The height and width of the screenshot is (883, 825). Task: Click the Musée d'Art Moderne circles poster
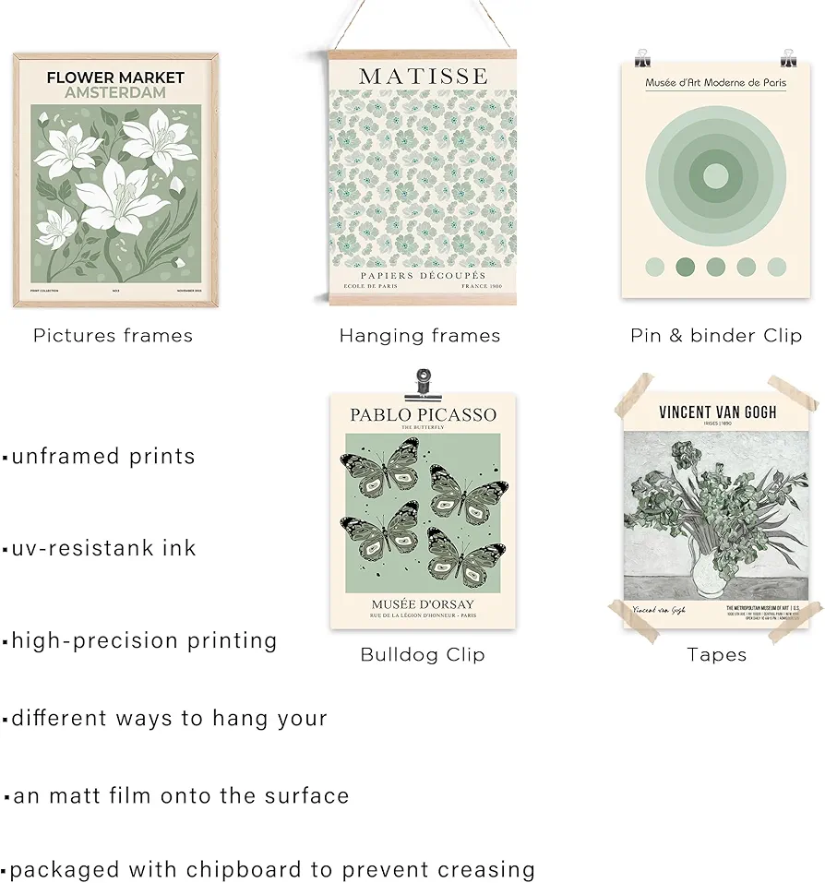pos(716,180)
